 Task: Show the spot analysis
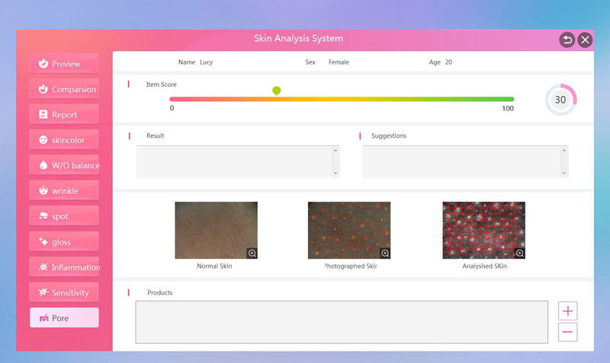click(64, 216)
